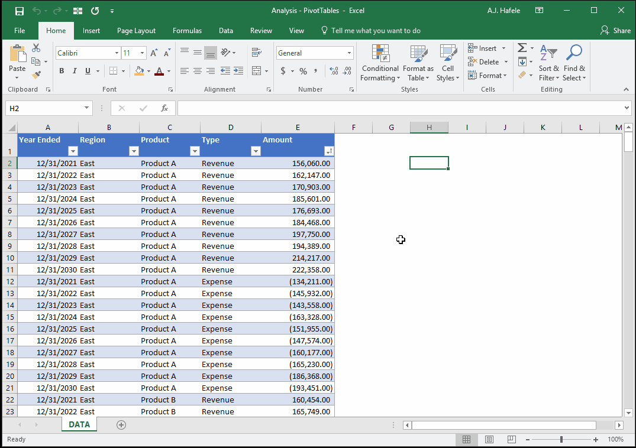The height and width of the screenshot is (448, 636).
Task: Toggle Middle Align vertical alignment
Action: [198, 53]
